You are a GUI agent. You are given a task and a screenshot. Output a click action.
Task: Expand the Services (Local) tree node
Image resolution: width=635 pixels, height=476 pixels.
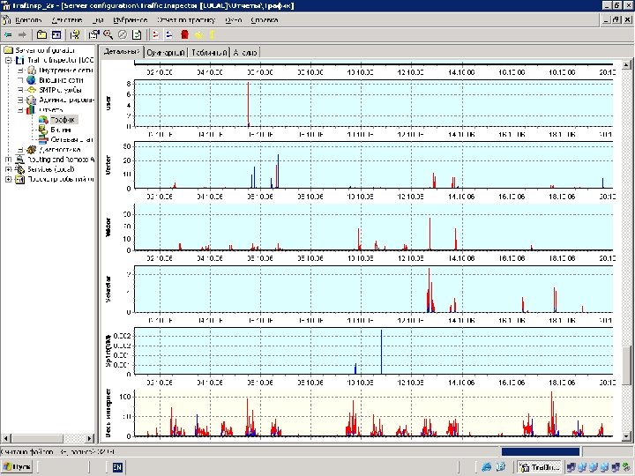(9, 168)
